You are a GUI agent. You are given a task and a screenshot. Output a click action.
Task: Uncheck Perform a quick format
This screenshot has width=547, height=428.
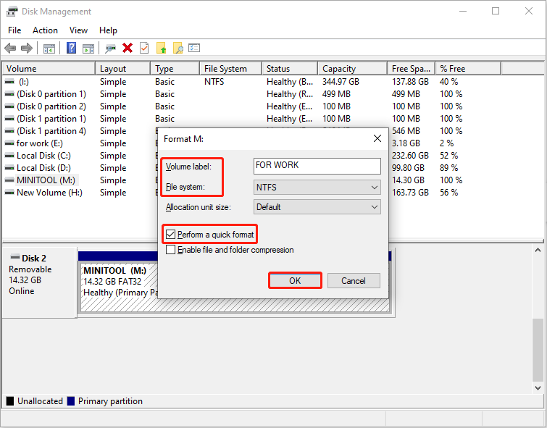pos(170,235)
